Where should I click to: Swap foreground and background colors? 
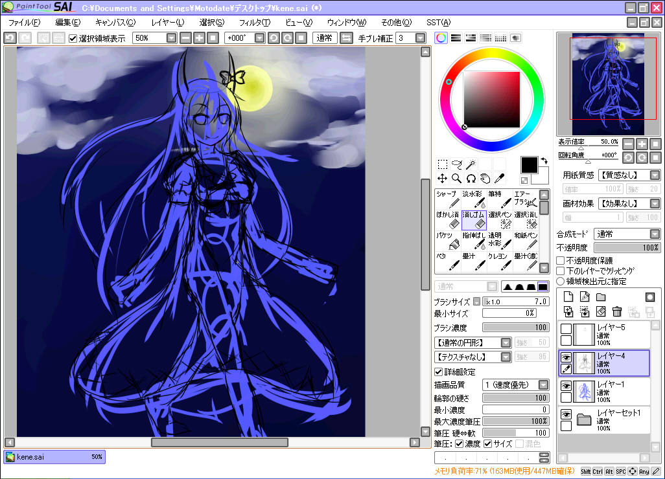tap(544, 161)
